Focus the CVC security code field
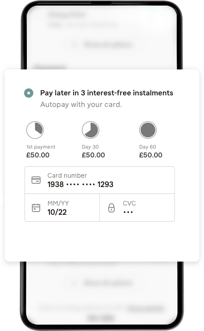Screen dimensions: 204x331 click(x=137, y=208)
